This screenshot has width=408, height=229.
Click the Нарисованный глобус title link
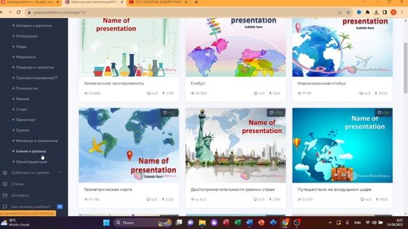pyautogui.click(x=322, y=83)
